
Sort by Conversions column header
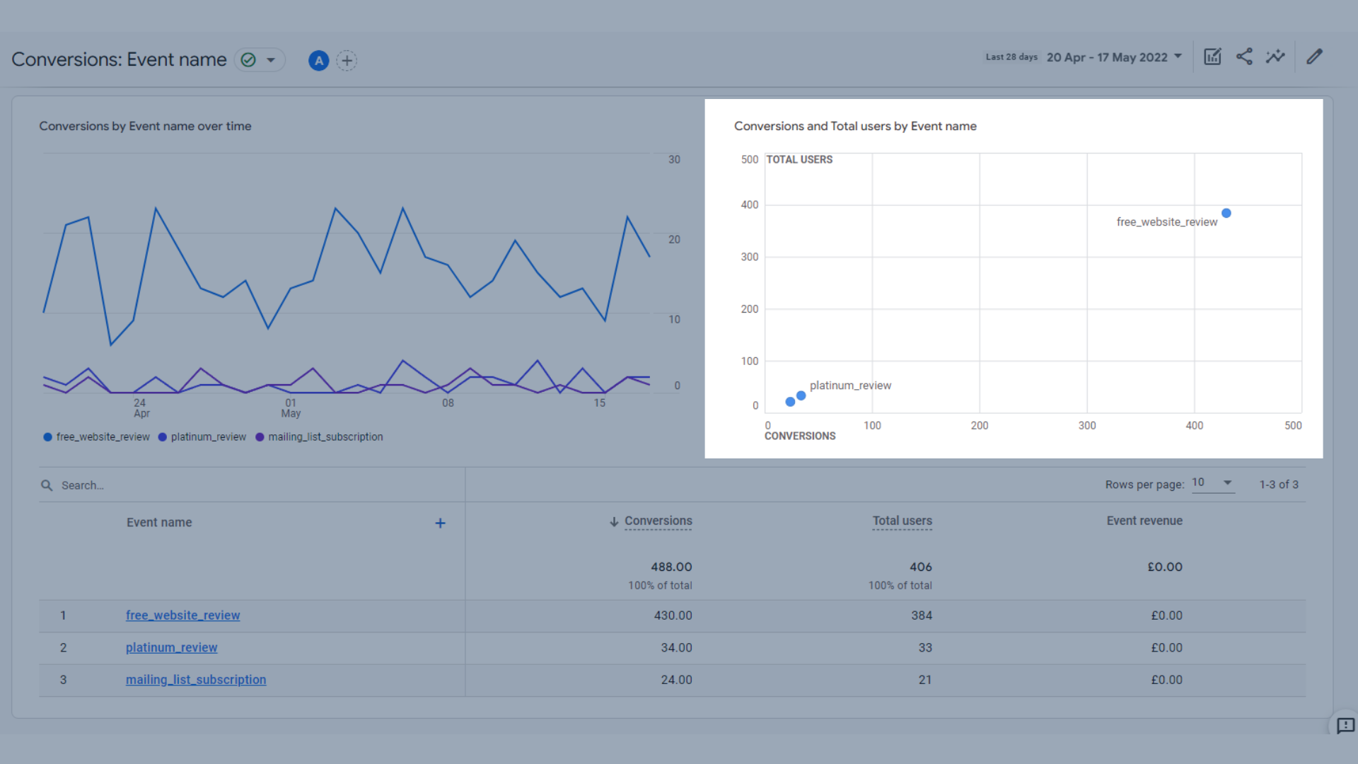[x=658, y=521]
